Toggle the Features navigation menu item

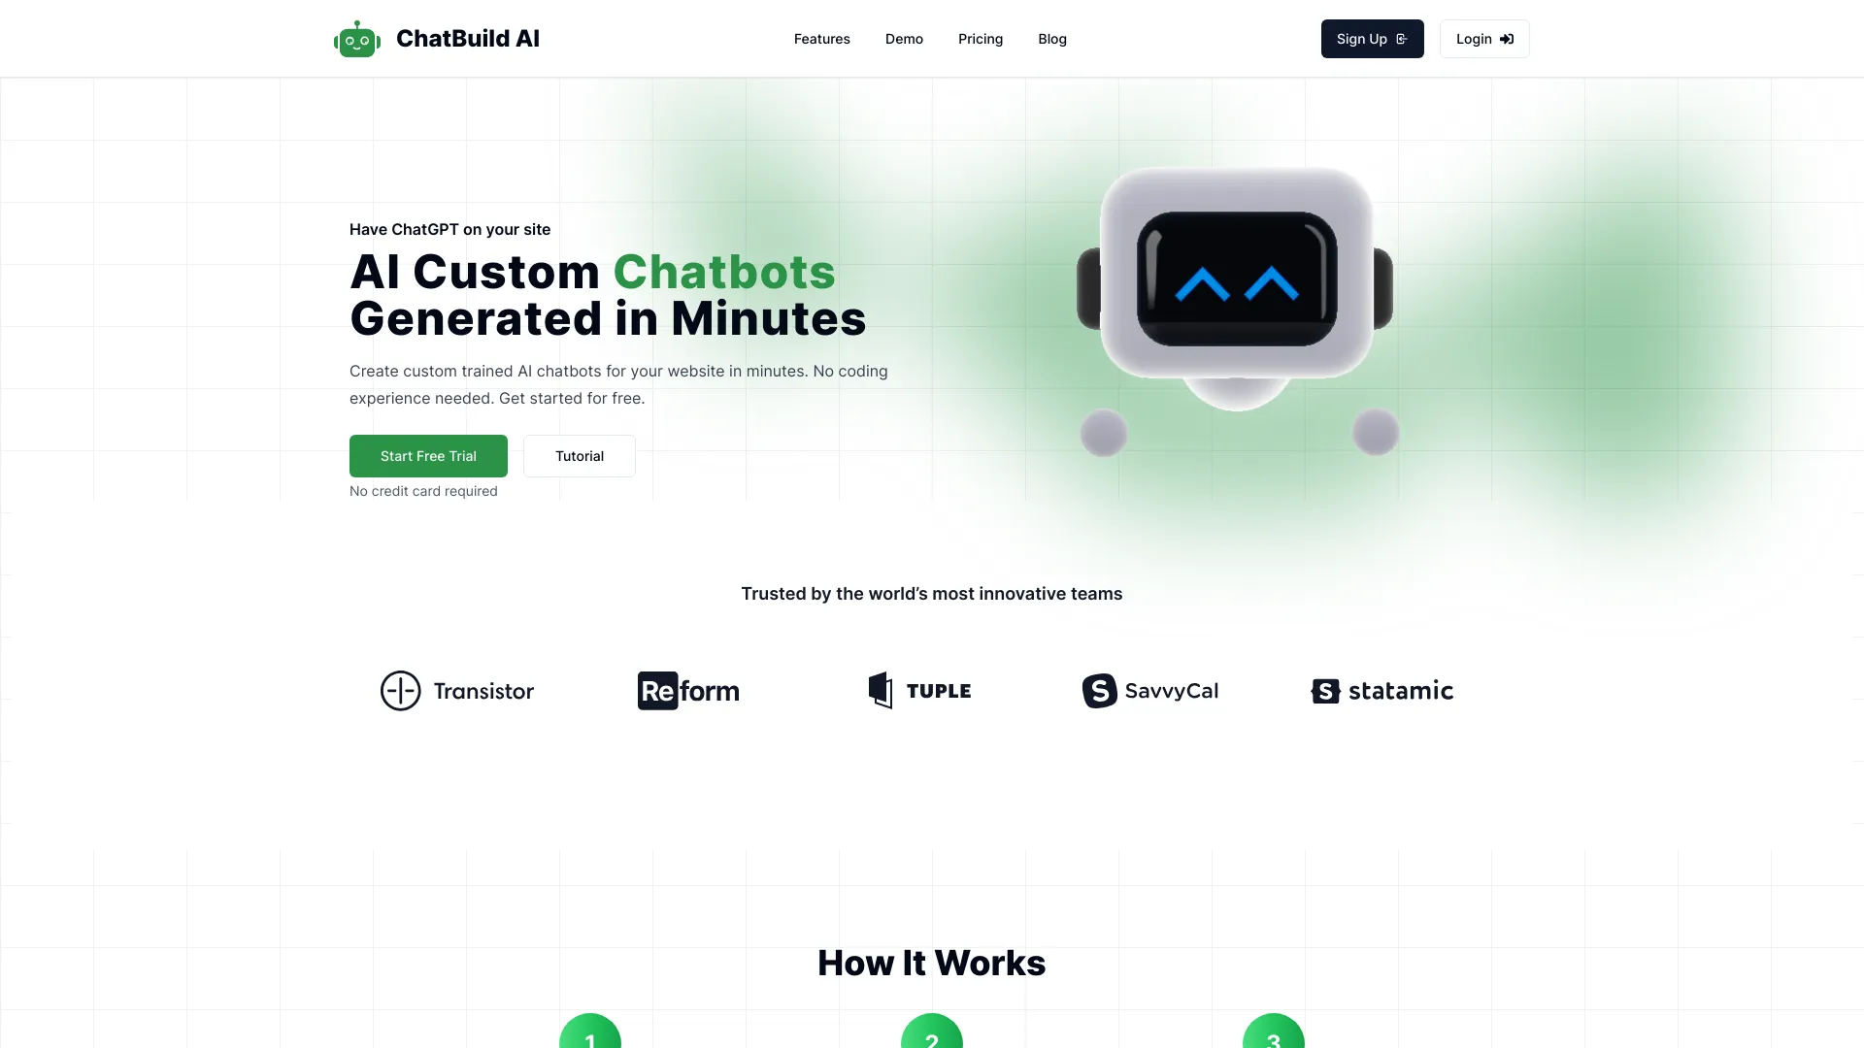[x=820, y=39]
